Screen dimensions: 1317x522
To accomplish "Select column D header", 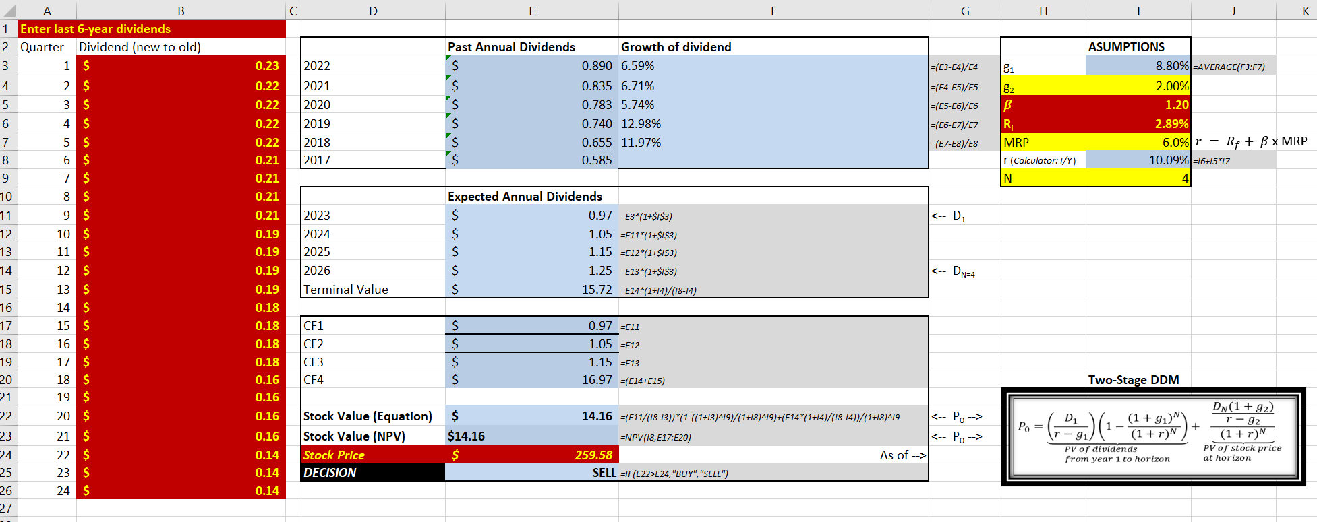I will pyautogui.click(x=373, y=11).
